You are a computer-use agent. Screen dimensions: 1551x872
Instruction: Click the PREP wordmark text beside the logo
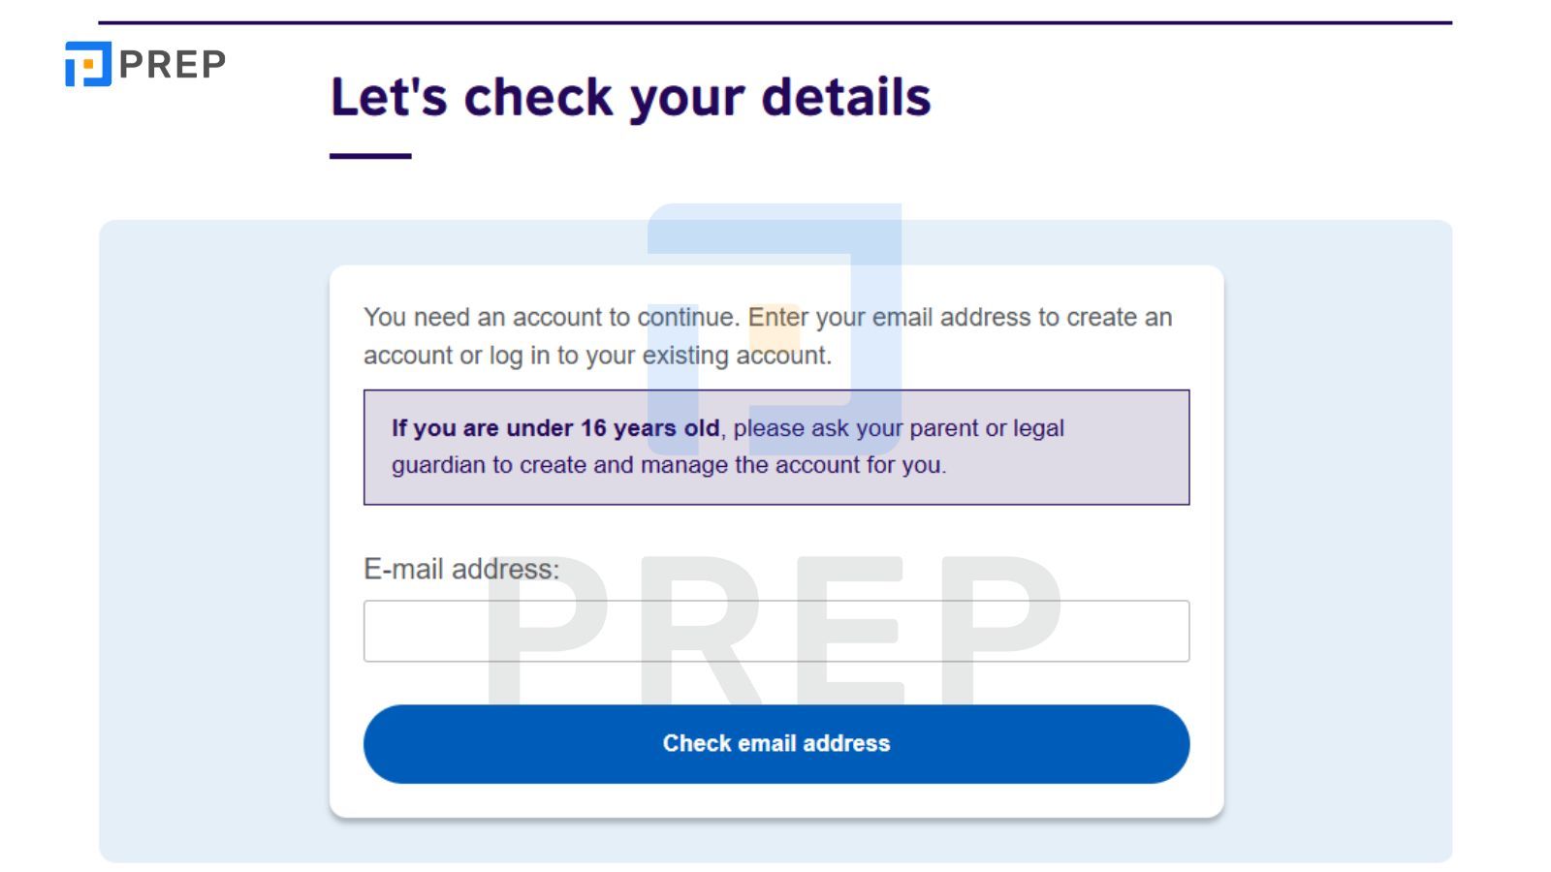[x=173, y=65]
